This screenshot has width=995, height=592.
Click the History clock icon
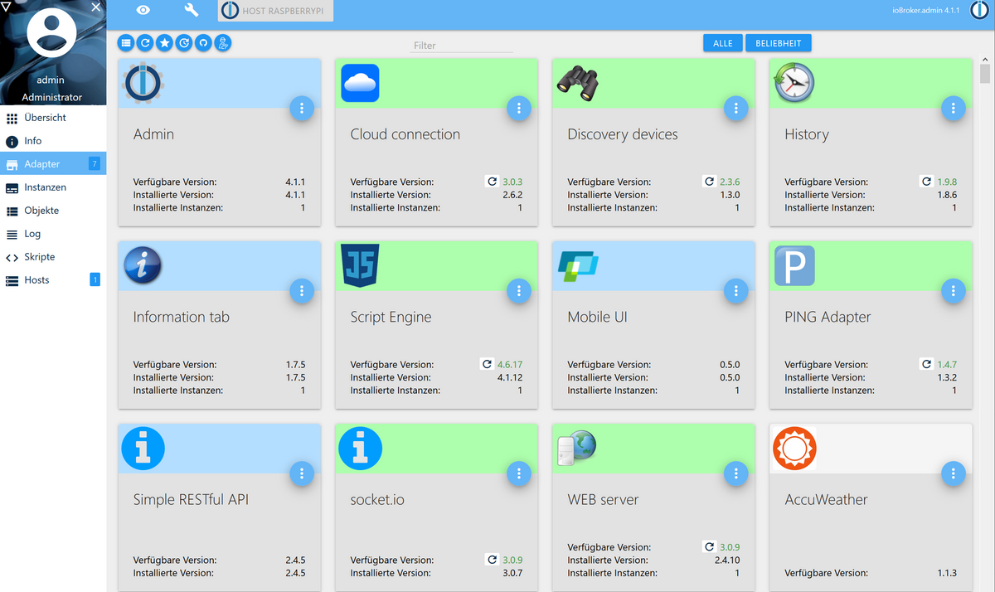point(794,83)
